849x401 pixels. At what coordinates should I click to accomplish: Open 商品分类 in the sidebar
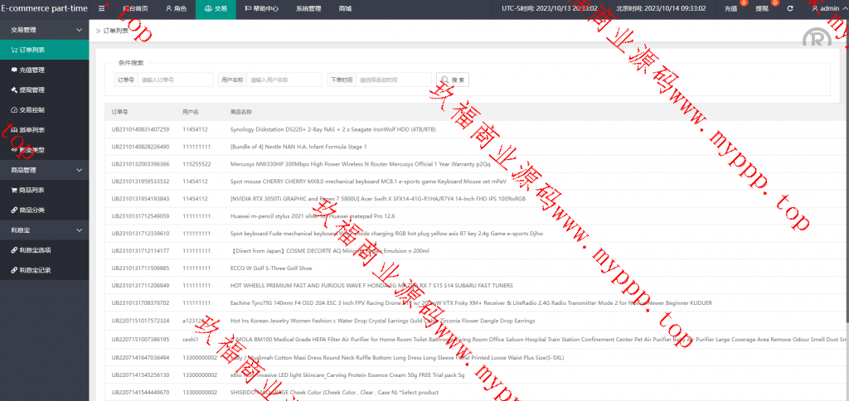(32, 210)
